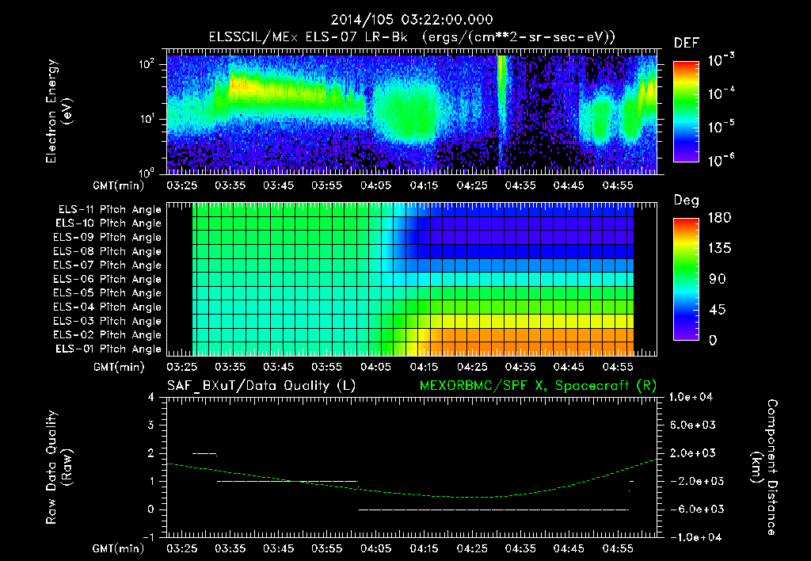Select the 'ELS-04 Pitch Angle' row label
811x561 pixels.
point(107,307)
